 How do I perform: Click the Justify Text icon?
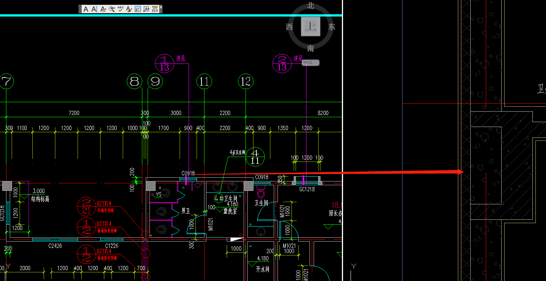146,9
